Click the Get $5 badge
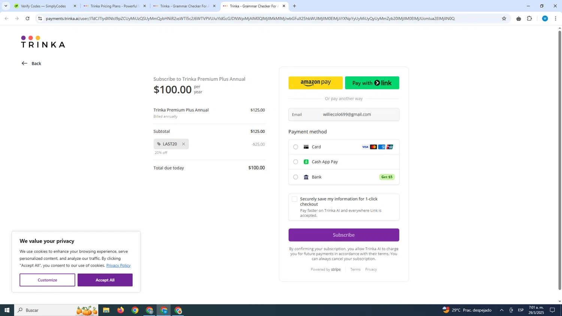Viewport: 562px width, 316px height. [x=387, y=177]
